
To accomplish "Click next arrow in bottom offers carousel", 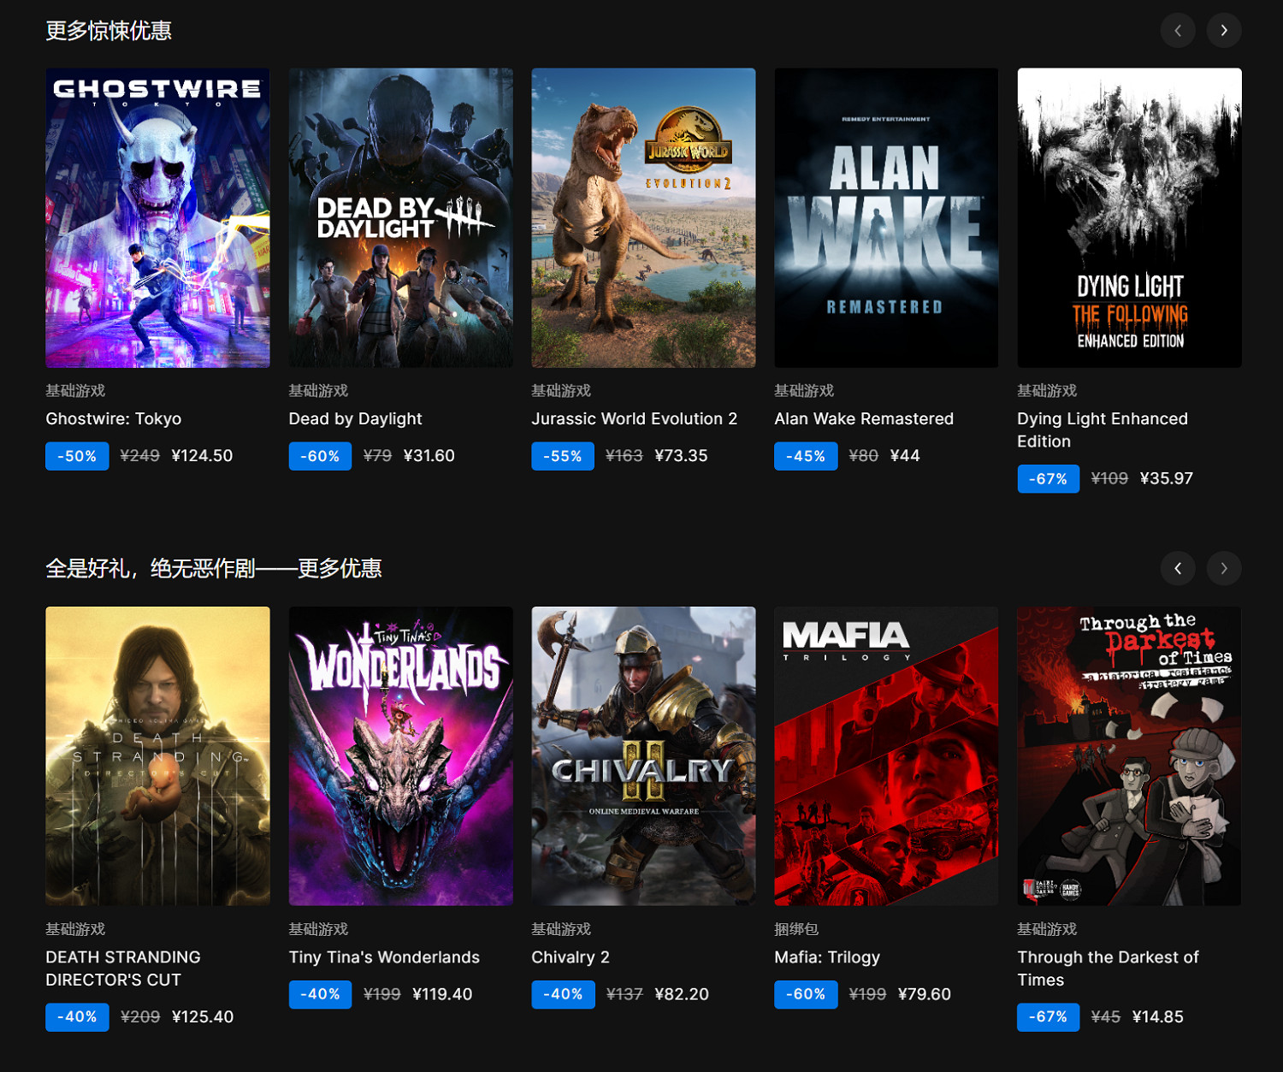I will (x=1224, y=569).
